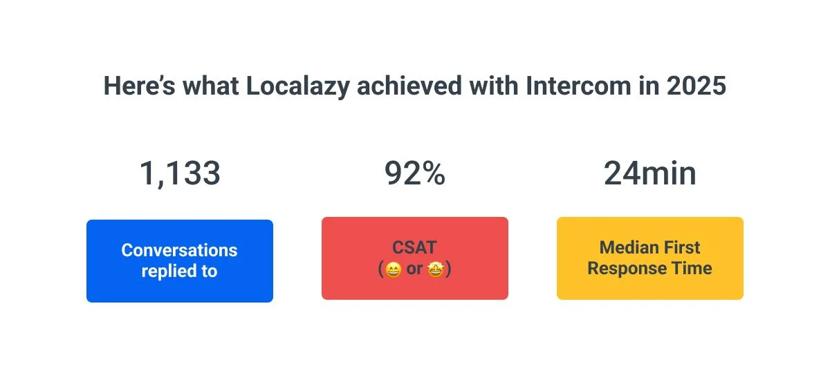Click the Response Time text line
The height and width of the screenshot is (373, 830).
tap(650, 269)
